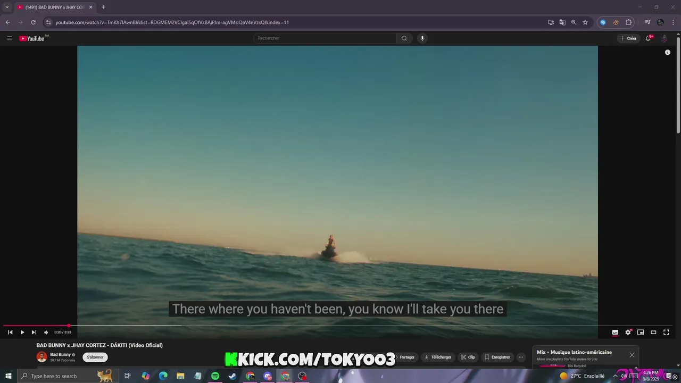Open the Chrome profile avatar
This screenshot has width=681, height=383.
[660, 22]
